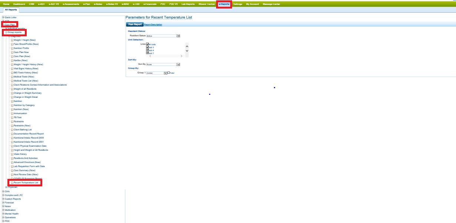This screenshot has width=456, height=223.
Task: Open the Report Description link
Action: tap(153, 25)
